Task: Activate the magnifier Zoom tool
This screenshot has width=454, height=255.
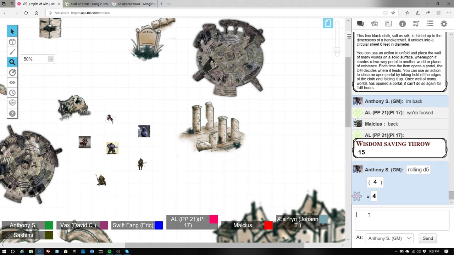Action: pyautogui.click(x=12, y=62)
